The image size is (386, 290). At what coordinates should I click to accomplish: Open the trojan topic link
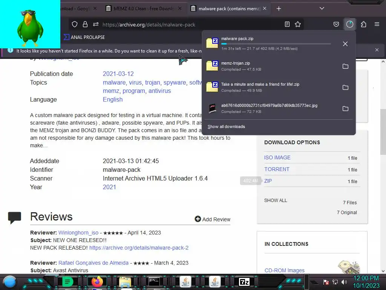coord(152,82)
